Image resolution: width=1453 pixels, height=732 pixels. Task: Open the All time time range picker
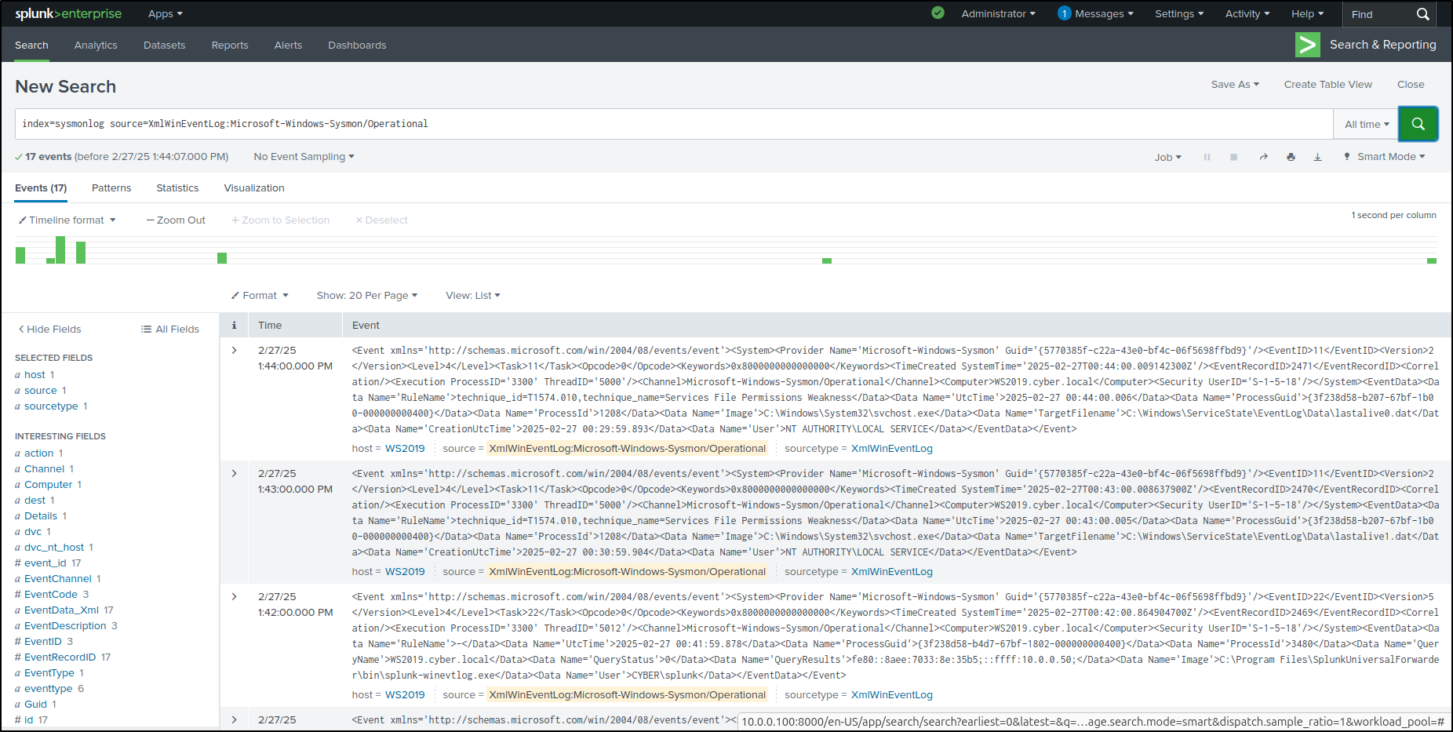point(1365,123)
